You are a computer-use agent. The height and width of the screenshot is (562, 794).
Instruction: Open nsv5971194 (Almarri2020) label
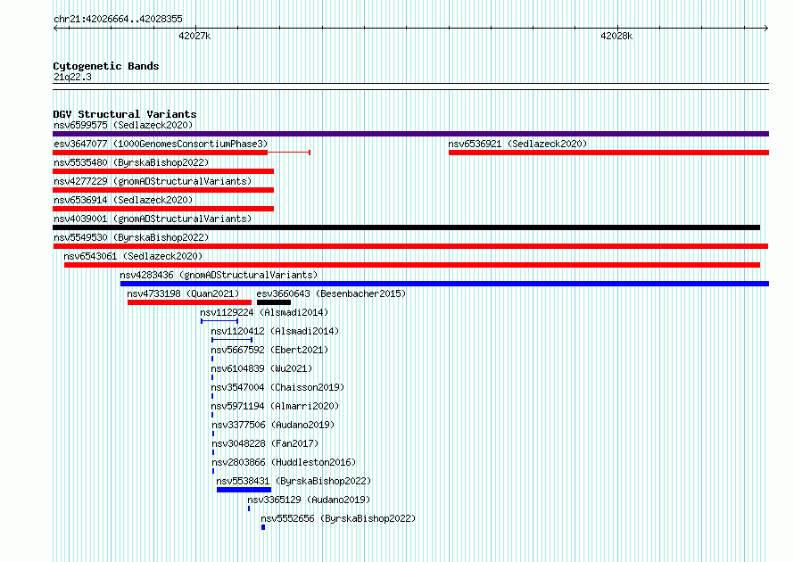[275, 406]
